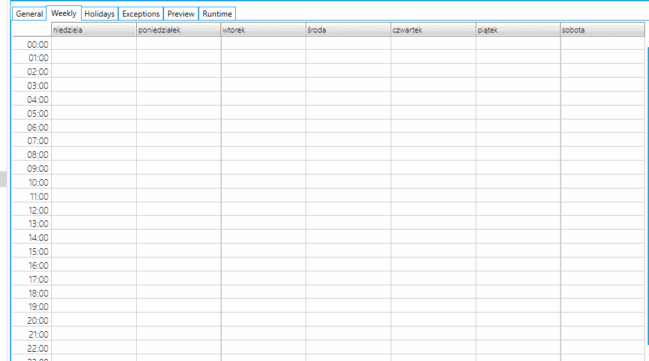
Task: Open the Exceptions tab
Action: [x=141, y=14]
